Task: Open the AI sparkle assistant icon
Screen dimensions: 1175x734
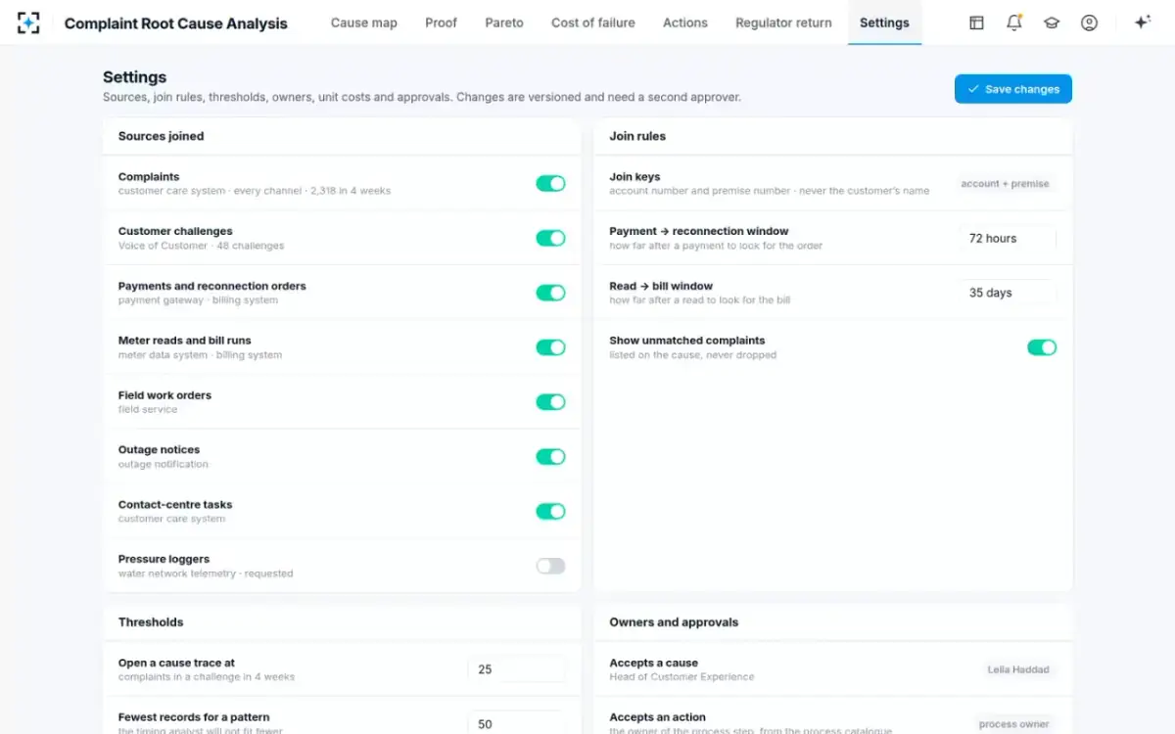Action: click(x=1142, y=23)
